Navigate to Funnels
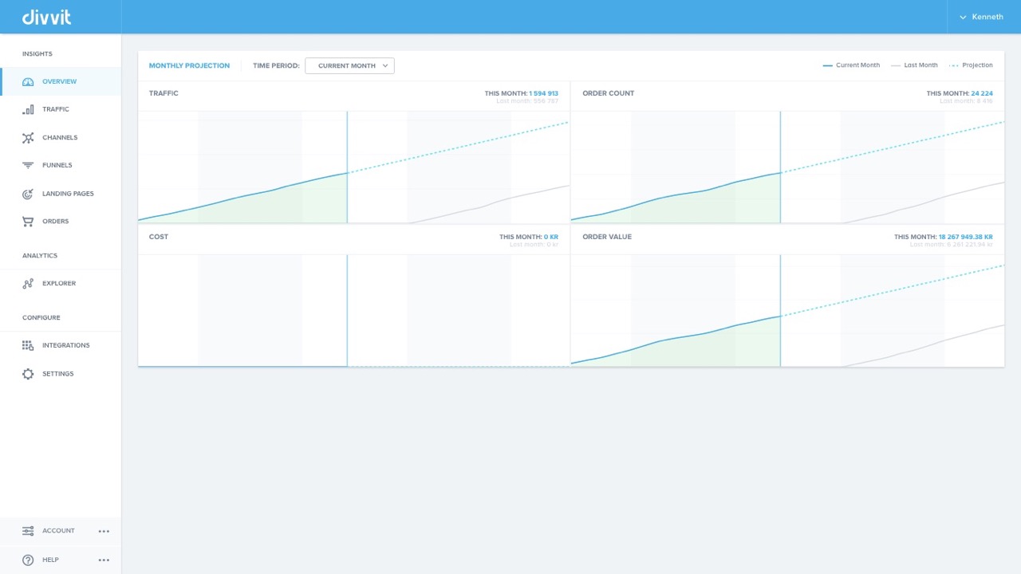 coord(60,166)
